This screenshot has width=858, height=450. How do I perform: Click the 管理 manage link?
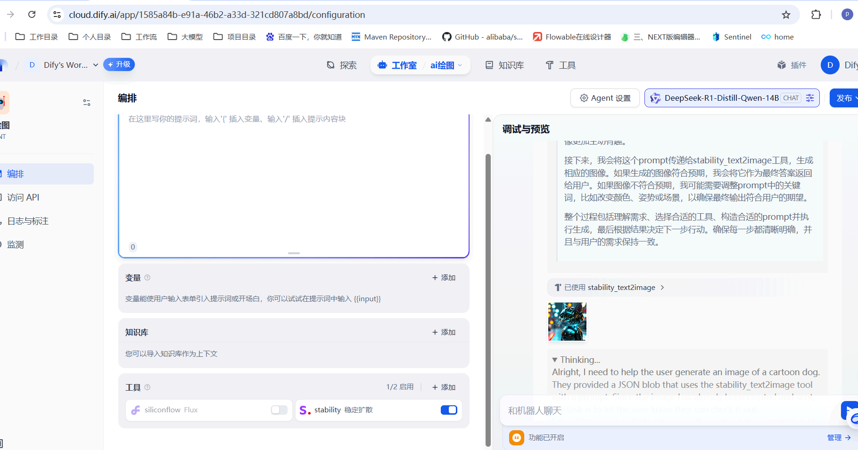839,438
